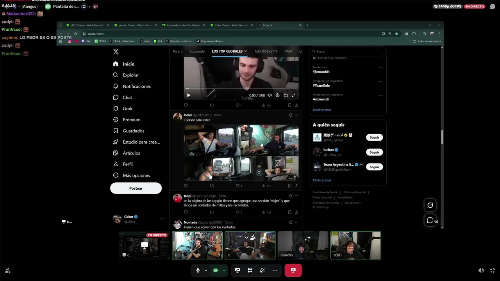Open Artículos in the sidebar

pyautogui.click(x=126, y=153)
